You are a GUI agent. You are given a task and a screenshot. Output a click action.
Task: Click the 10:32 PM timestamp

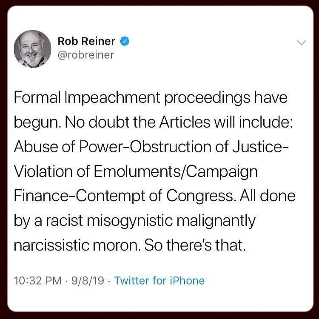pos(37,281)
